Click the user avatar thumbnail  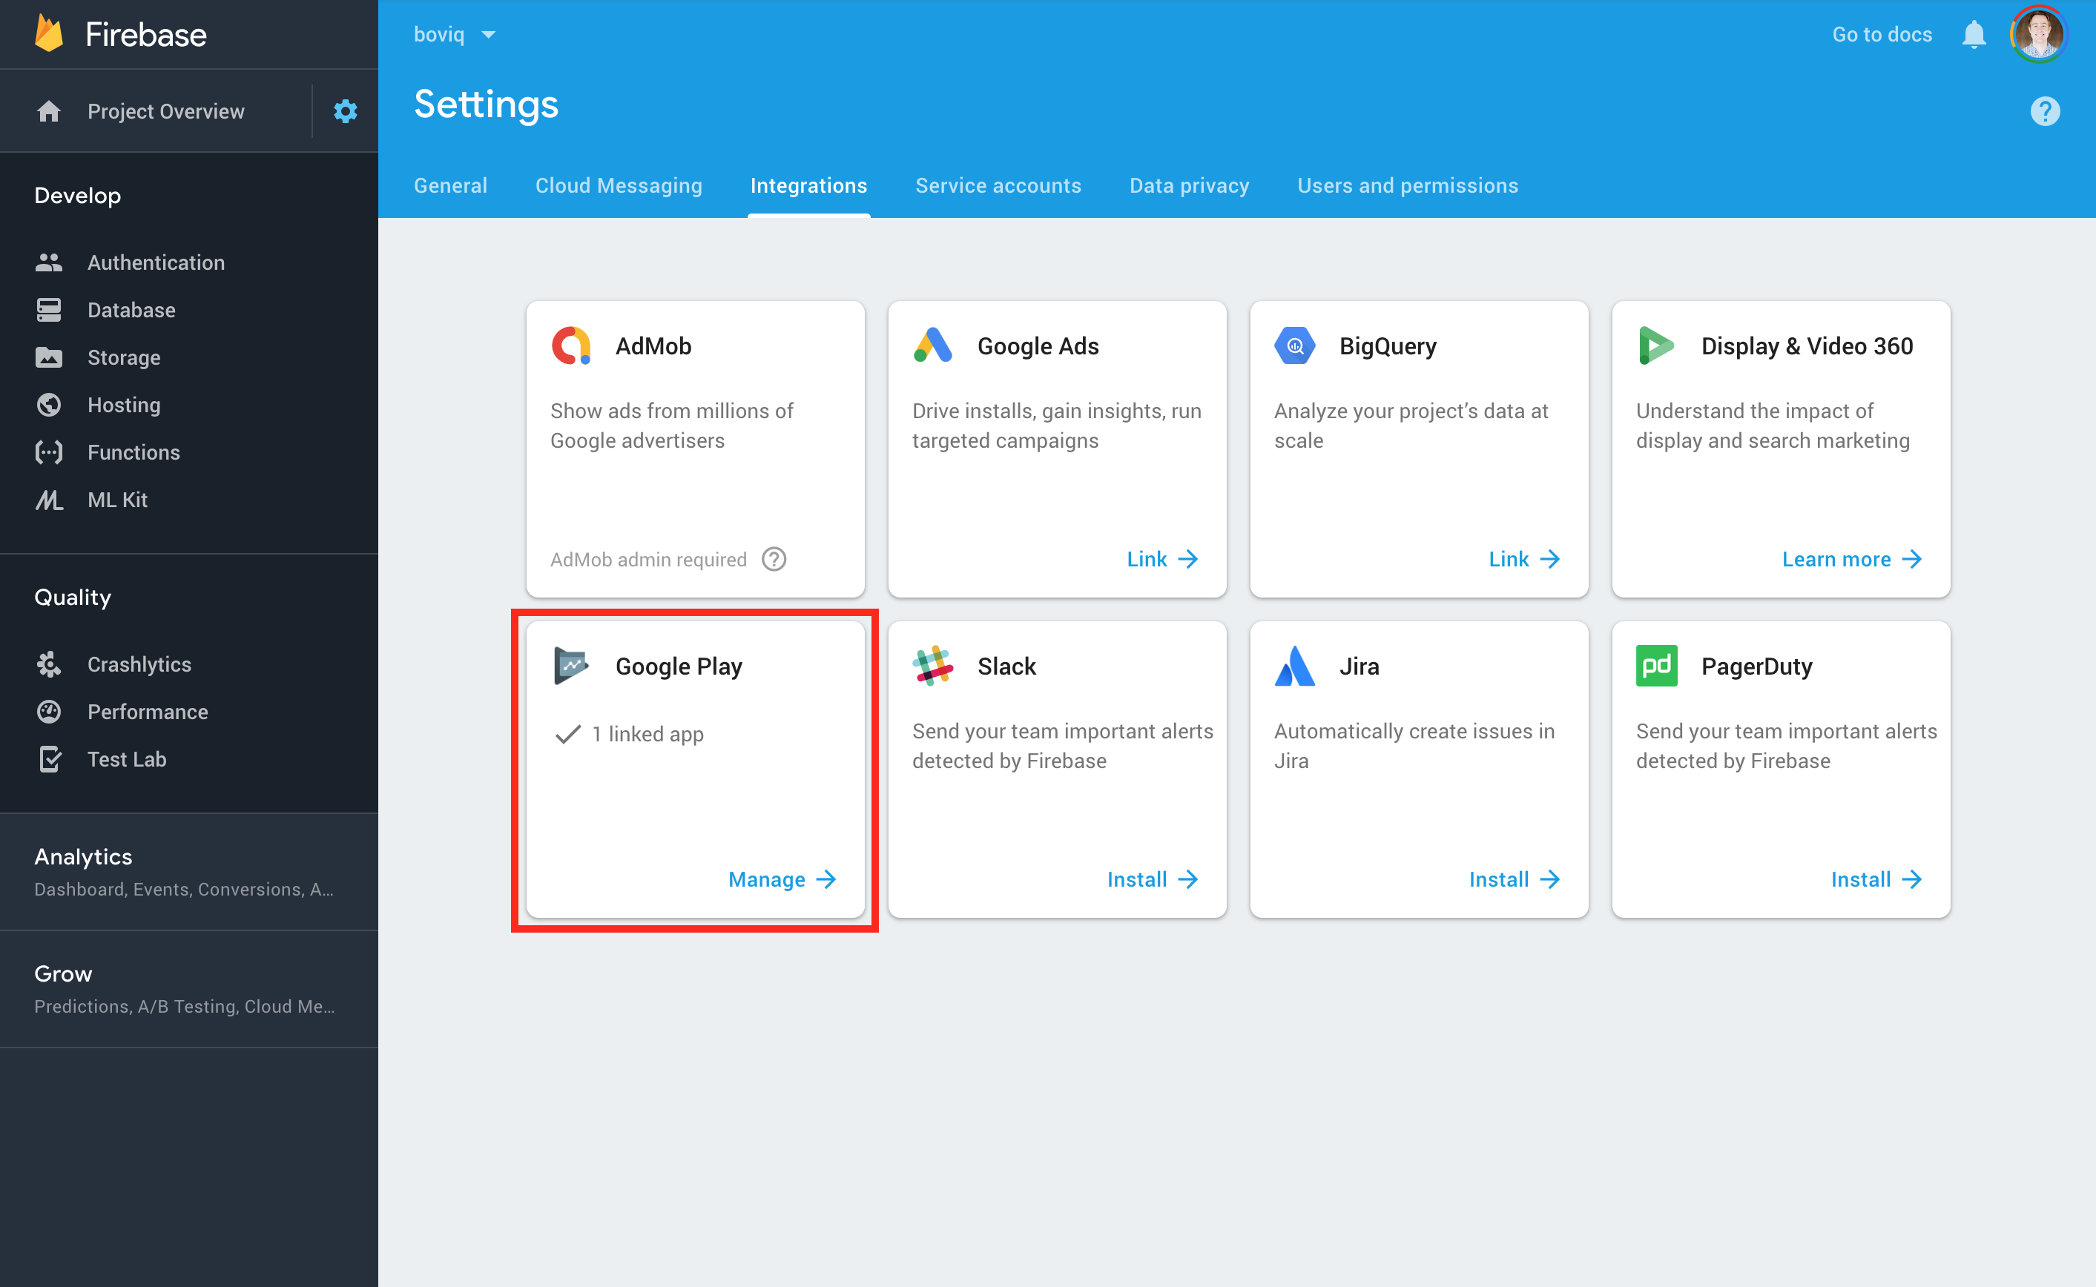pos(2040,34)
